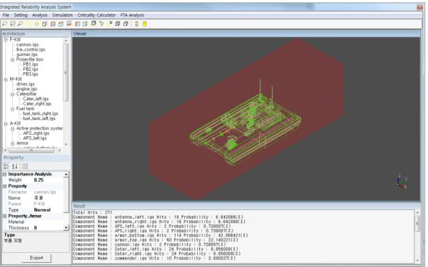Sort properties alphabetically with A-Z icon
The image size is (428, 267).
(15, 166)
